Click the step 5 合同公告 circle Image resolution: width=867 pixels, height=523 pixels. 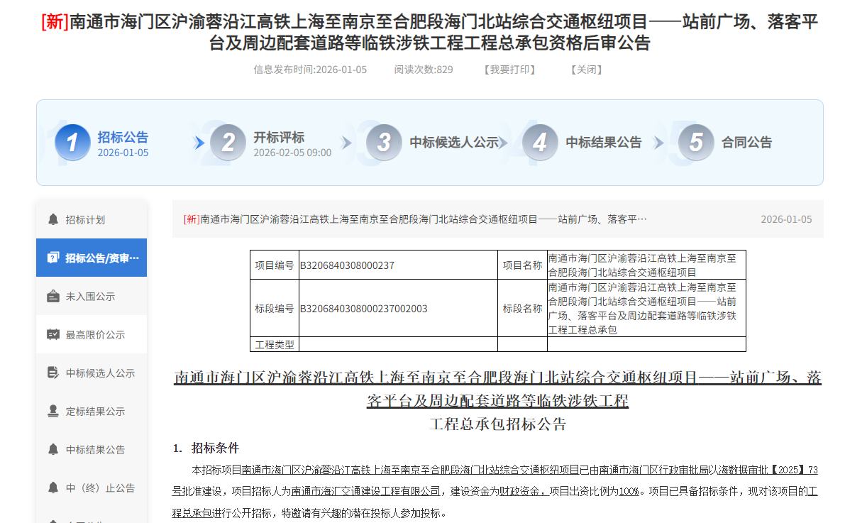click(695, 142)
